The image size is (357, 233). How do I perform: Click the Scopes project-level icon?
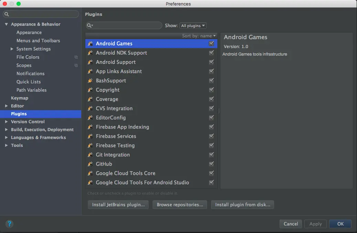tap(76, 66)
